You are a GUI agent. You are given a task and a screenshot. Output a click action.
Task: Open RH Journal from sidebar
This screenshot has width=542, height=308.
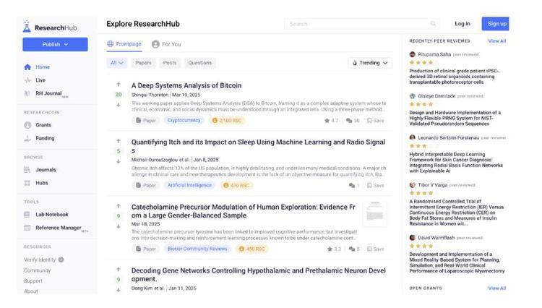click(x=48, y=93)
